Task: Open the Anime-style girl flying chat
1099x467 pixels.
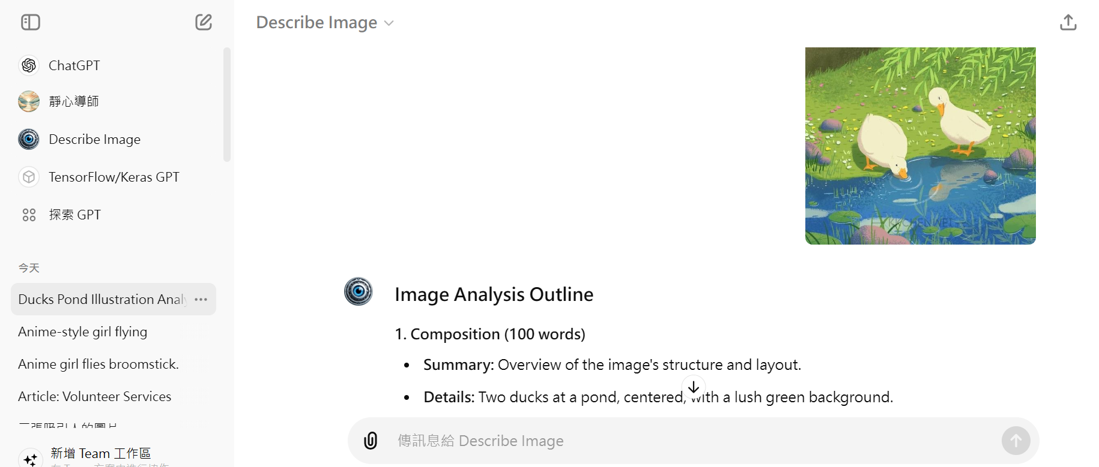Action: pyautogui.click(x=83, y=332)
